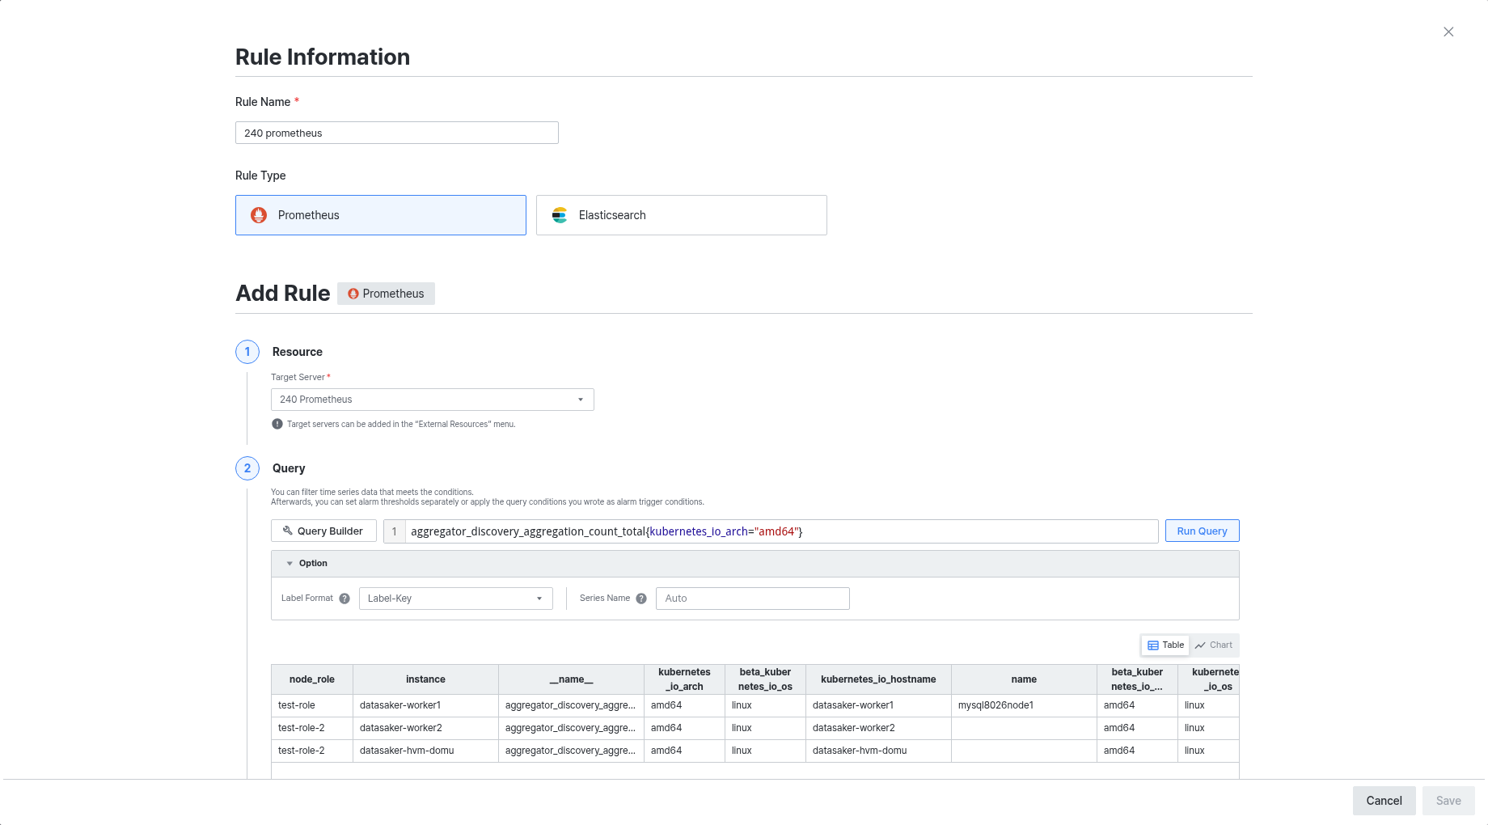The width and height of the screenshot is (1488, 825).
Task: Edit the Rule Name input field
Action: pos(397,133)
